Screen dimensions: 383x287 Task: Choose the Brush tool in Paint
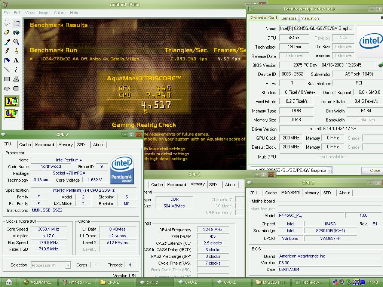16,51
